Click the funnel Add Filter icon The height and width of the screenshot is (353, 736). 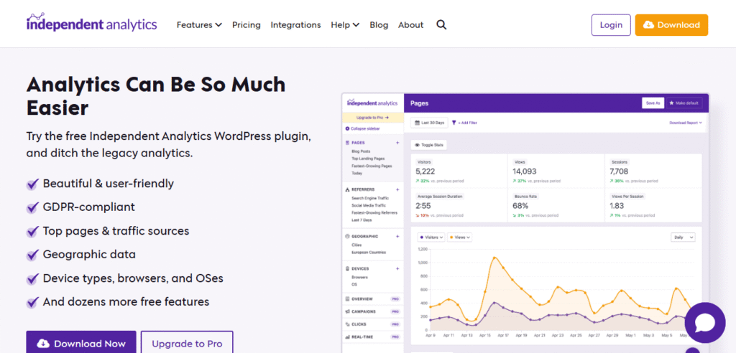point(454,123)
